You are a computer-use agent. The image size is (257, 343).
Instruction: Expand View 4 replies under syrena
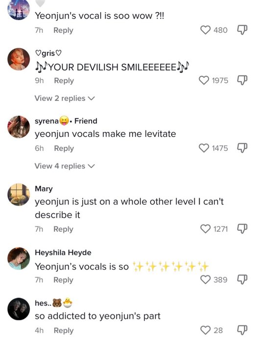[65, 166]
